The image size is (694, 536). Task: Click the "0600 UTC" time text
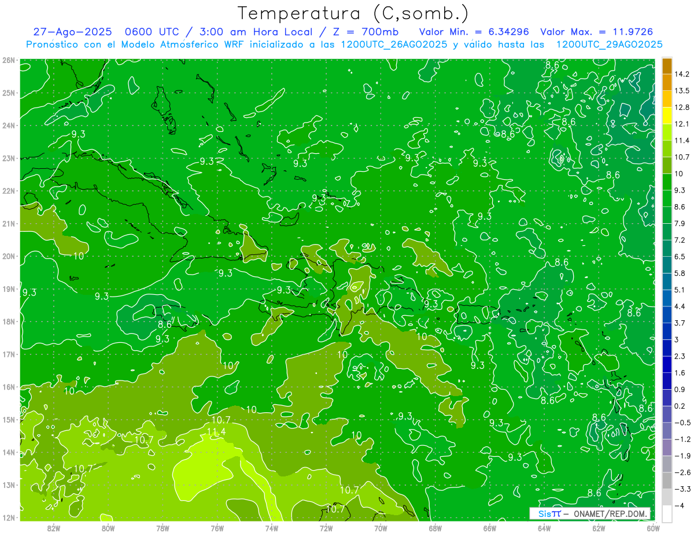(153, 32)
